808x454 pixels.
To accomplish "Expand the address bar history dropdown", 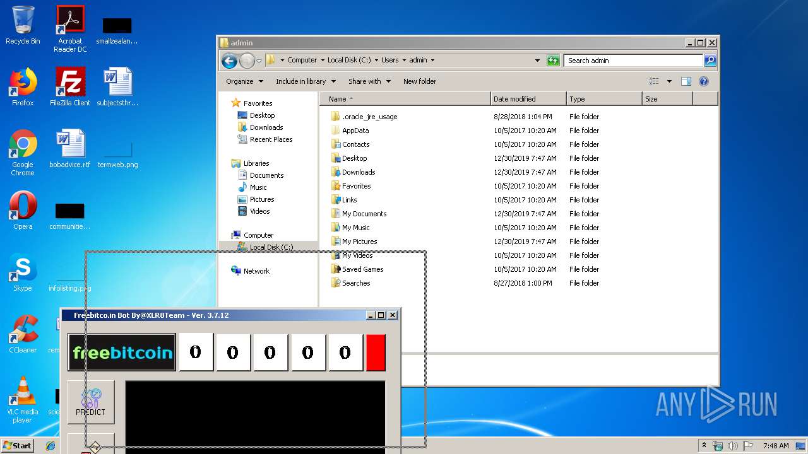I will [x=537, y=61].
